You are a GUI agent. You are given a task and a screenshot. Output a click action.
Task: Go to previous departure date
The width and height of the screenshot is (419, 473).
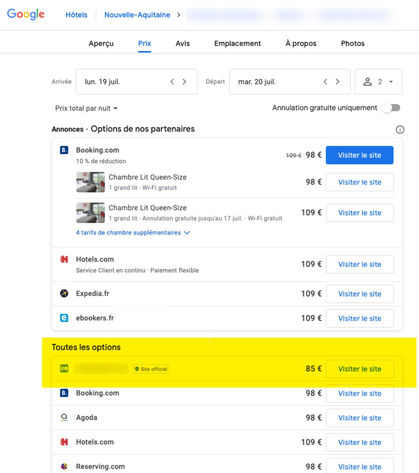coord(325,82)
